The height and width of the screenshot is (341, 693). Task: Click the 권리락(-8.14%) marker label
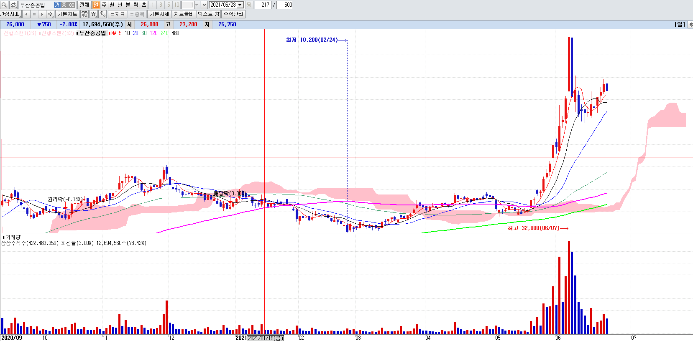tap(65, 200)
